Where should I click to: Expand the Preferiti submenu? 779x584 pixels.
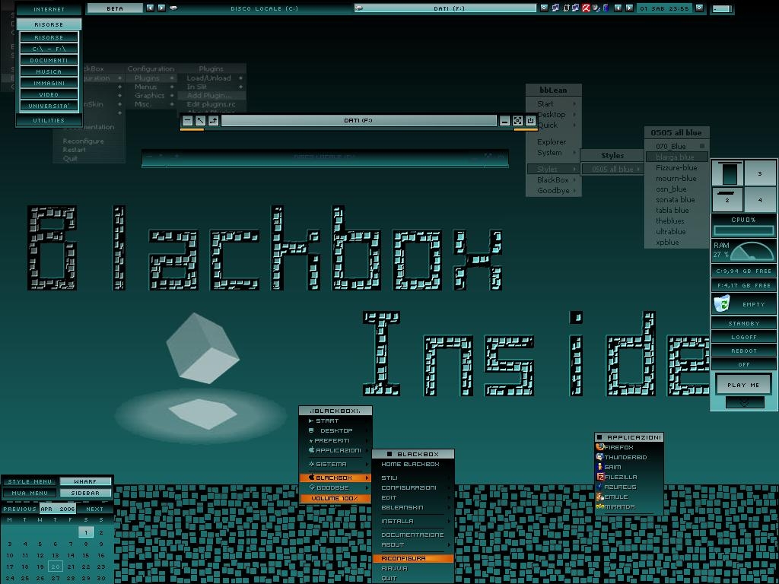pyautogui.click(x=335, y=440)
